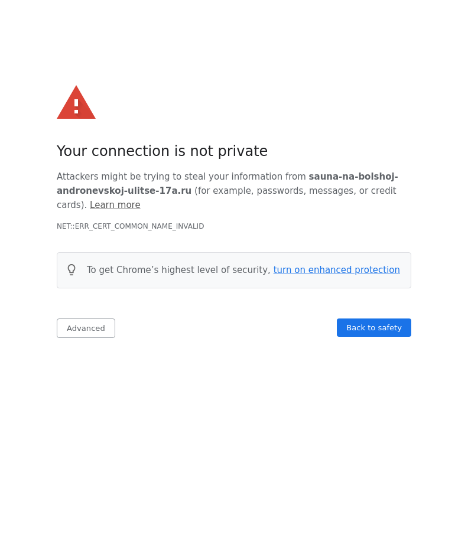Click the words (for example in the paragraph
This screenshot has width=468, height=543.
[x=224, y=191]
